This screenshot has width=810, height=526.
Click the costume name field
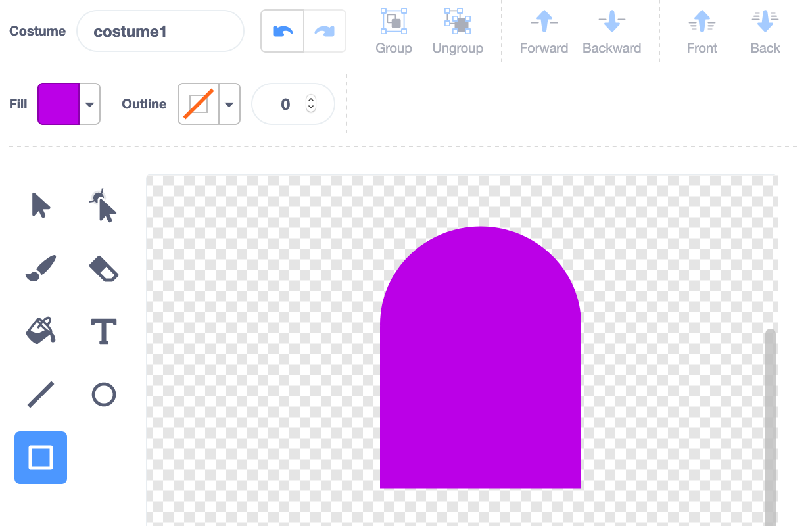click(160, 31)
